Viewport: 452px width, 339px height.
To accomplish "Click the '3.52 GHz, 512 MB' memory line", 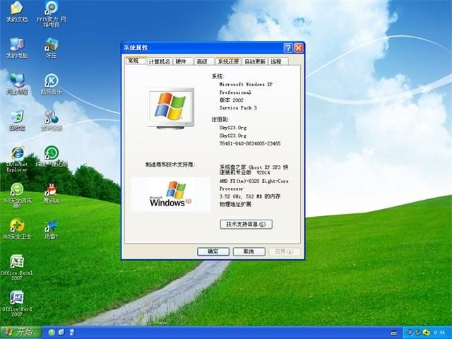I will pos(249,196).
